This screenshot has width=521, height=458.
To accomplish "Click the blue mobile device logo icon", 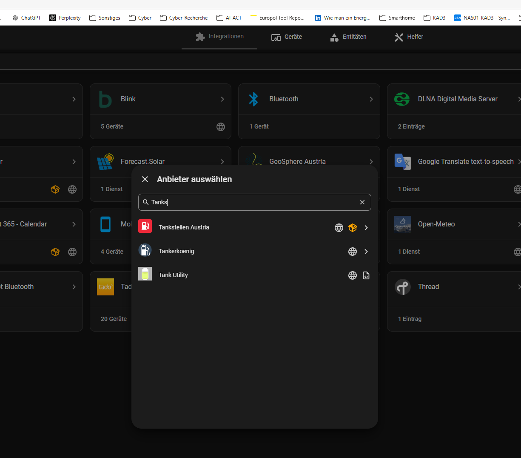I will tap(105, 224).
